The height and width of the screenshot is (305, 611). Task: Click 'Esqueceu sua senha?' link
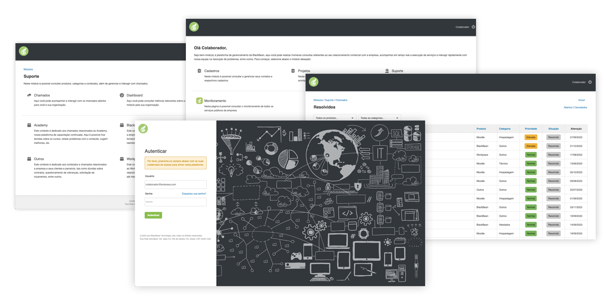[x=194, y=194]
